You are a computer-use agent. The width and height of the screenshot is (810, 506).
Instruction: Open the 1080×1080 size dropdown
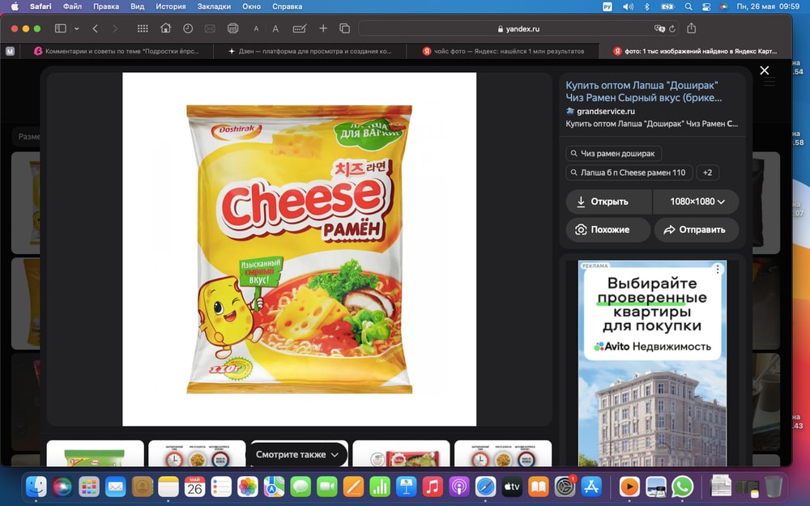[x=696, y=202]
